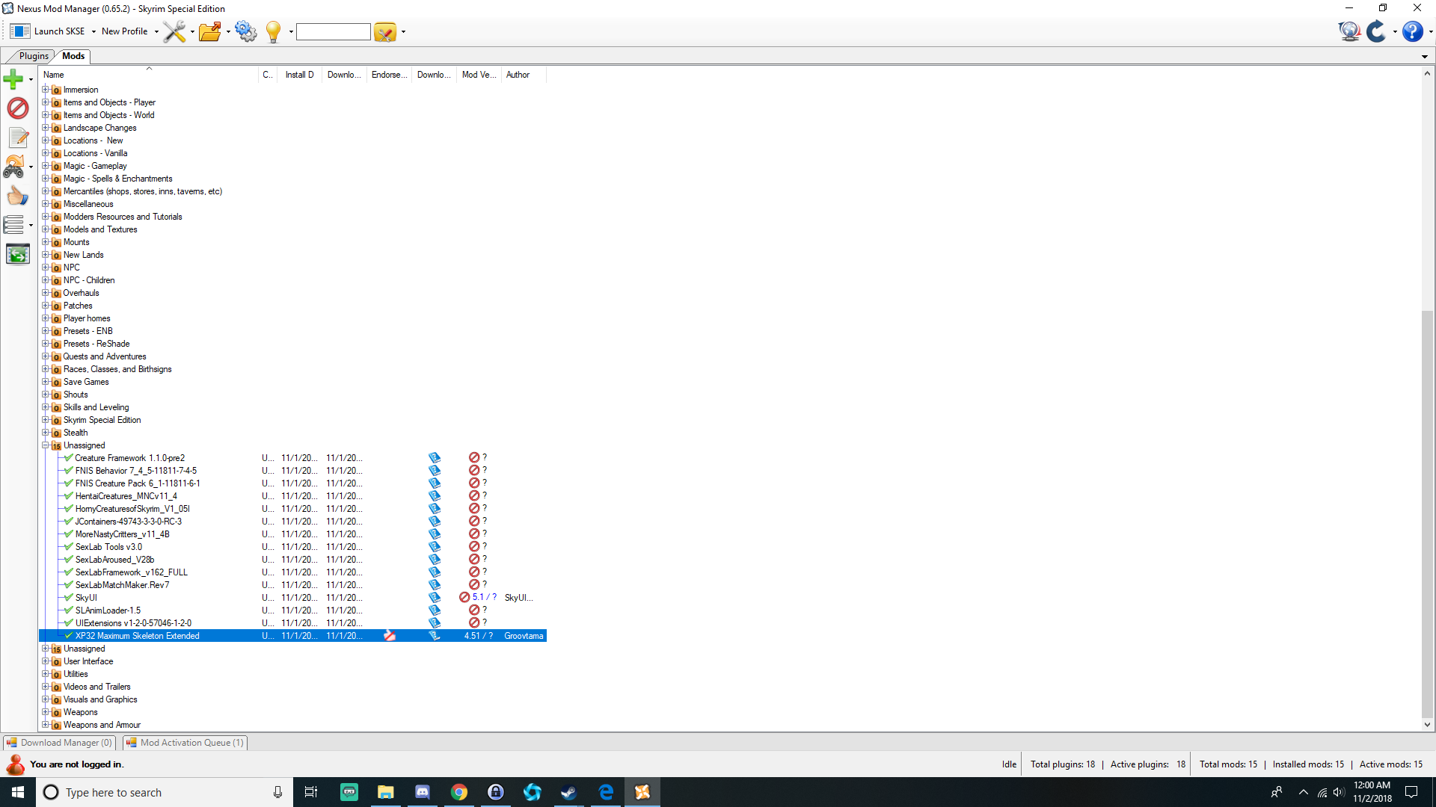The width and height of the screenshot is (1436, 807).
Task: Click the scrollbar up arrow
Action: coord(1427,73)
